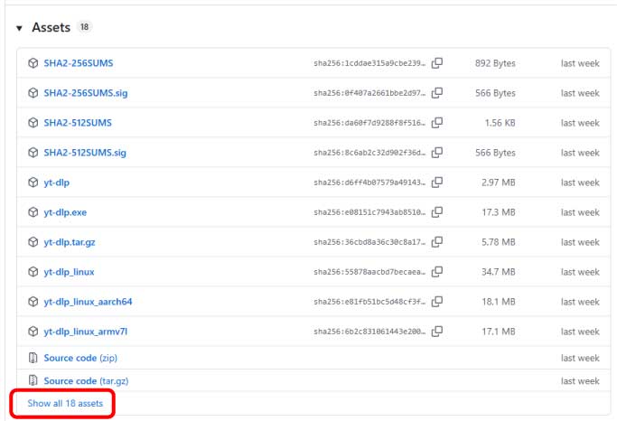Download the yt-dlp binary
Screen dimensions: 617x421
57,182
